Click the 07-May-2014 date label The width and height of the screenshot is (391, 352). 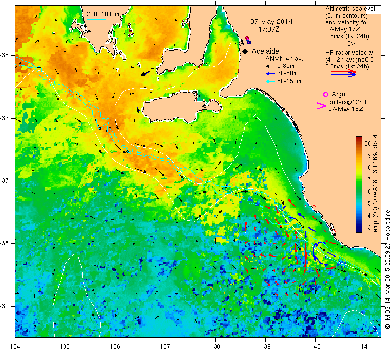tap(271, 22)
